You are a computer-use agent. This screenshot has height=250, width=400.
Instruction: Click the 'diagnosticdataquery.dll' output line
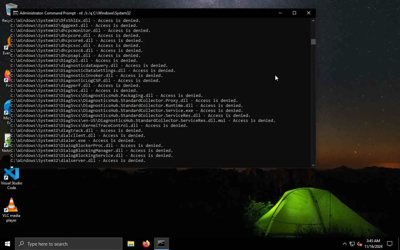click(x=89, y=65)
